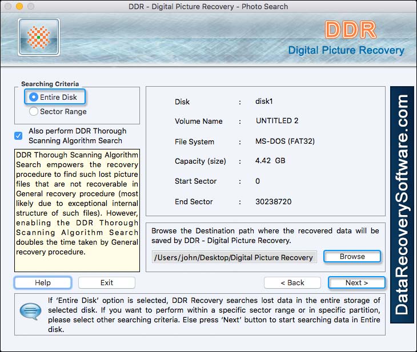Minimize the window with yellow button
Image resolution: width=417 pixels, height=352 pixels.
(x=19, y=7)
